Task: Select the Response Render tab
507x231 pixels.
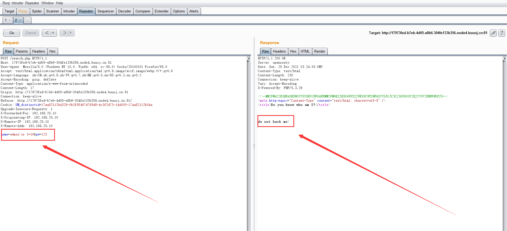Action: [x=320, y=51]
